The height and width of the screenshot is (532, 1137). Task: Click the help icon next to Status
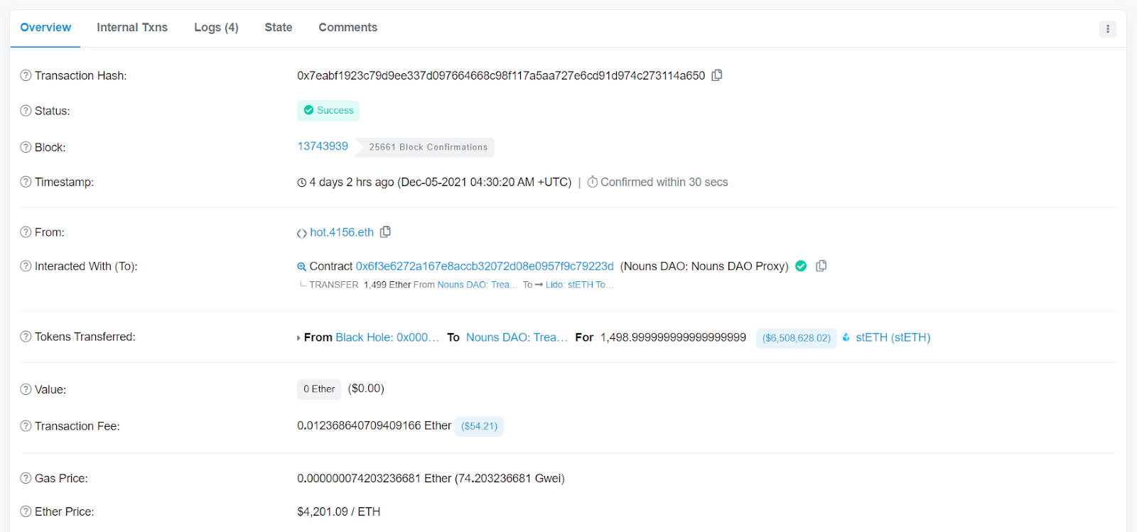26,111
